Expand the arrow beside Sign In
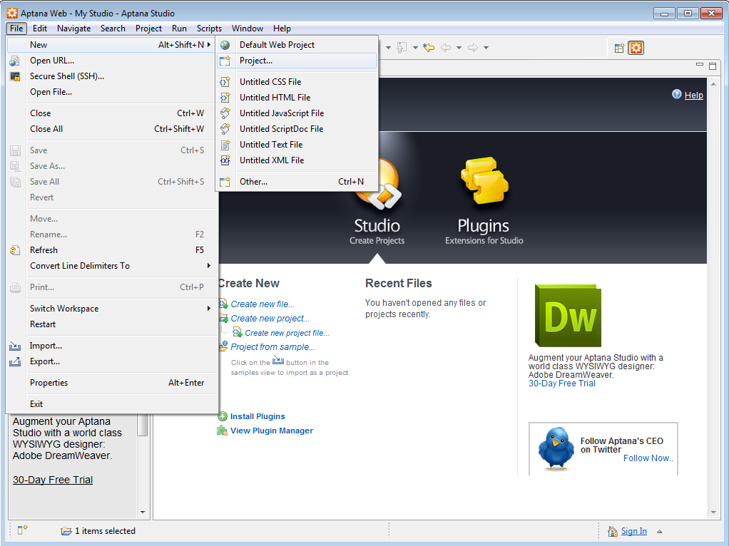 pos(659,532)
